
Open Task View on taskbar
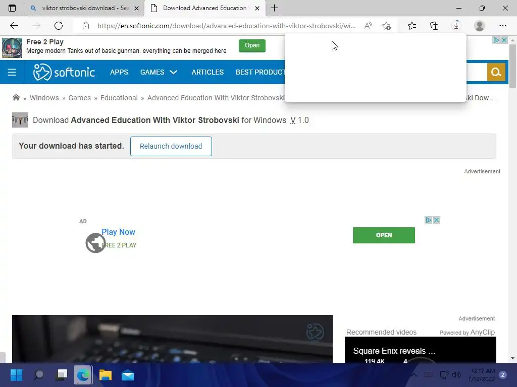pyautogui.click(x=61, y=375)
